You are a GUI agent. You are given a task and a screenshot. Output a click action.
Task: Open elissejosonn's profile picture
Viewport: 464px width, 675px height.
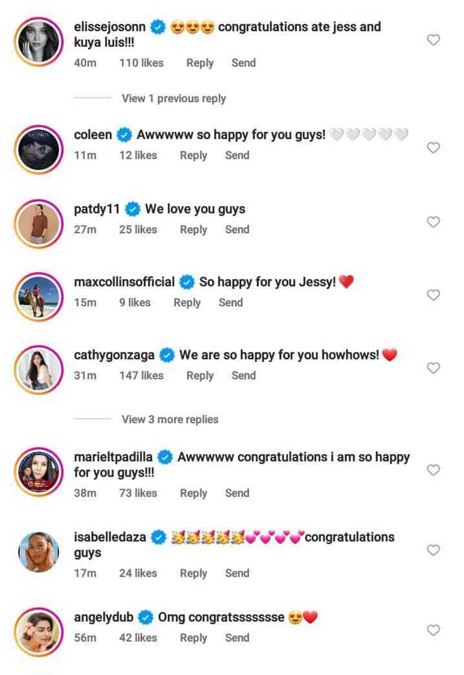click(39, 42)
